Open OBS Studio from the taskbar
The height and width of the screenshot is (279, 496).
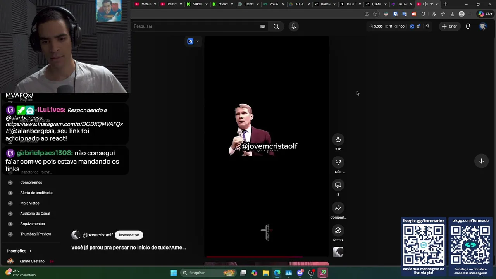click(311, 273)
